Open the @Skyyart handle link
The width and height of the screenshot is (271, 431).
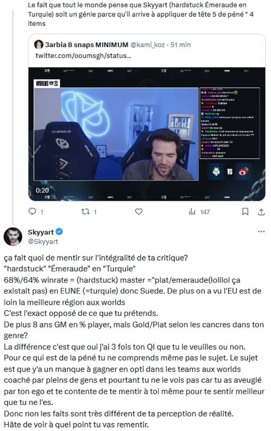pos(43,242)
